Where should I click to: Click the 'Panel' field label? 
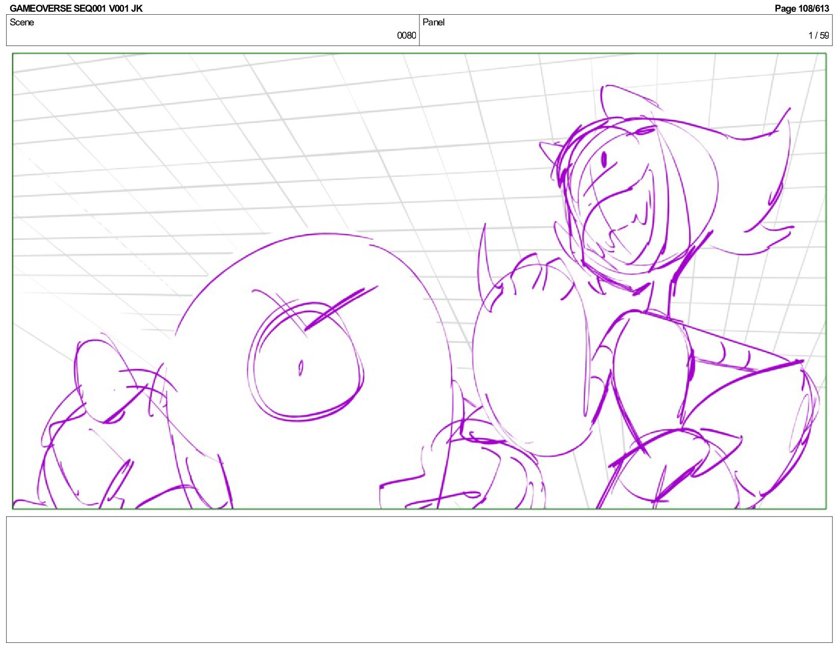point(433,22)
